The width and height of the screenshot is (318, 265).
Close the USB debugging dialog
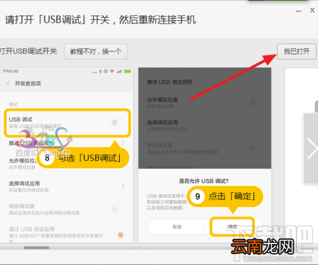coord(312,10)
